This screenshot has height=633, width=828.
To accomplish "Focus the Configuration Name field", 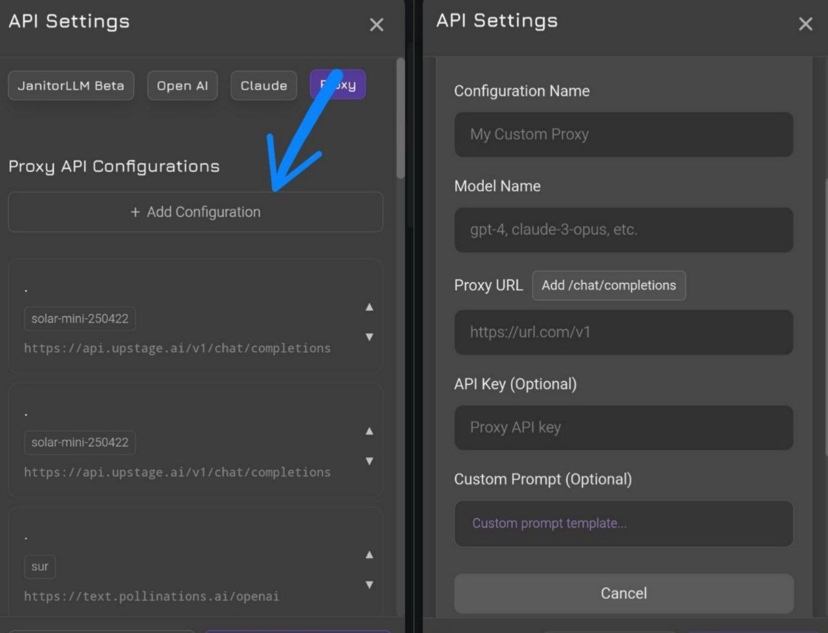I will (624, 134).
